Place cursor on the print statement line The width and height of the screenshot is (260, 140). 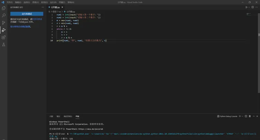(x=81, y=41)
